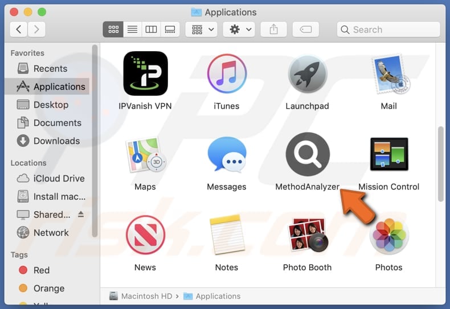The image size is (450, 309).
Task: Select the Photos flower icon
Action: click(x=389, y=236)
